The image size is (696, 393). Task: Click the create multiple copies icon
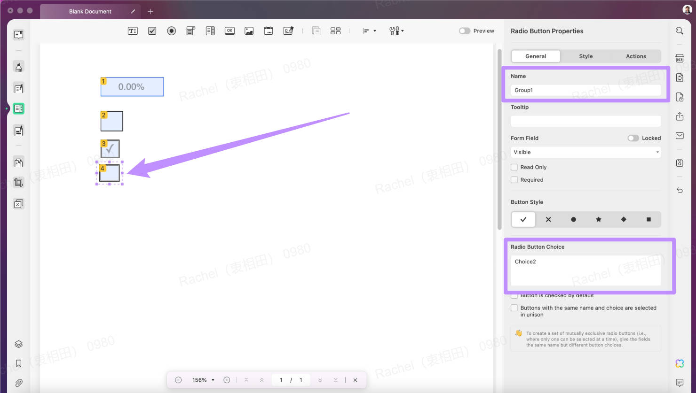click(x=335, y=31)
